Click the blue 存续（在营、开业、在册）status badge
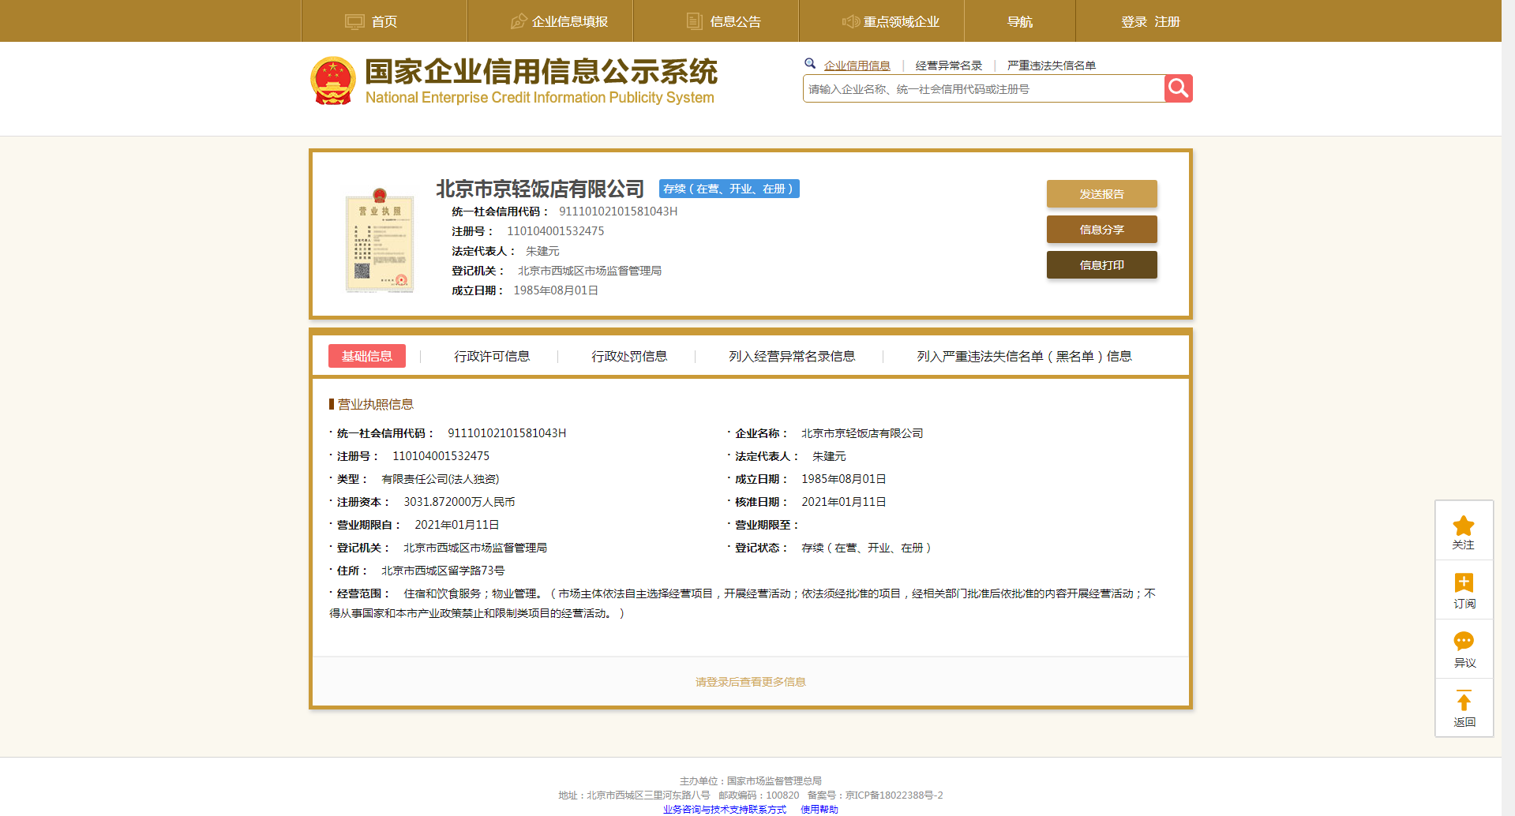This screenshot has height=816, width=1515. 729,189
